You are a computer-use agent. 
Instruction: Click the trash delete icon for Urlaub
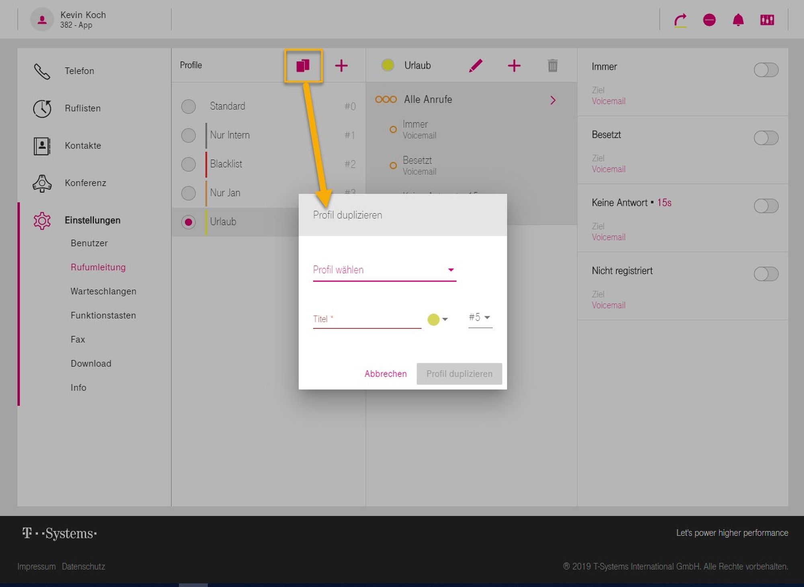pyautogui.click(x=552, y=65)
